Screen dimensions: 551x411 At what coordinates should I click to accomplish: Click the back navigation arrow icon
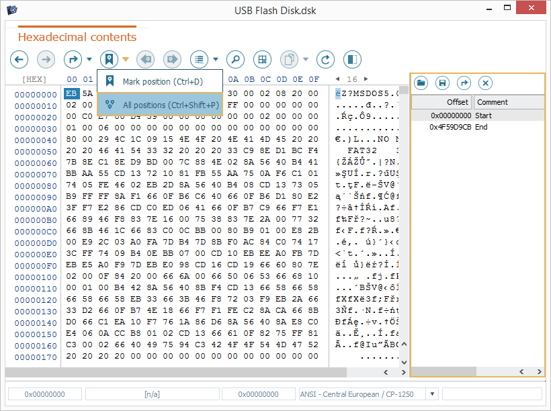tap(19, 59)
